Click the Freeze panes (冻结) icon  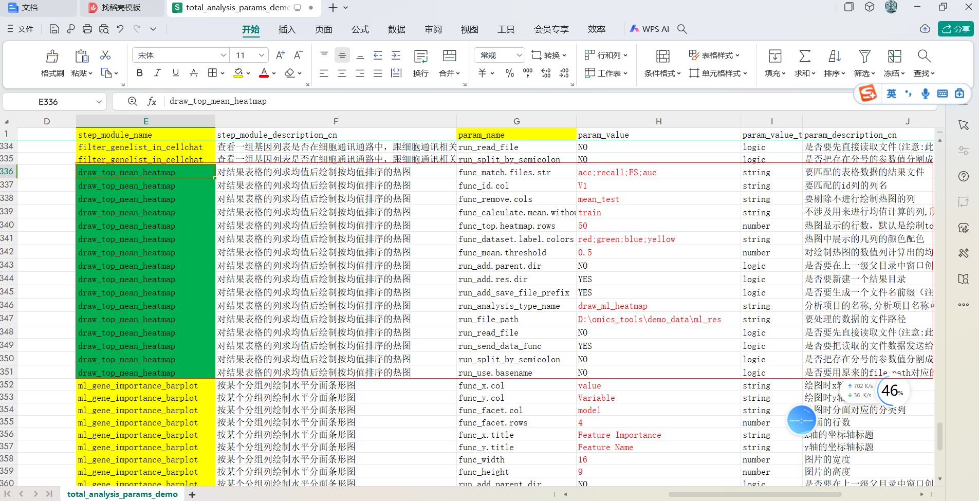(x=894, y=56)
